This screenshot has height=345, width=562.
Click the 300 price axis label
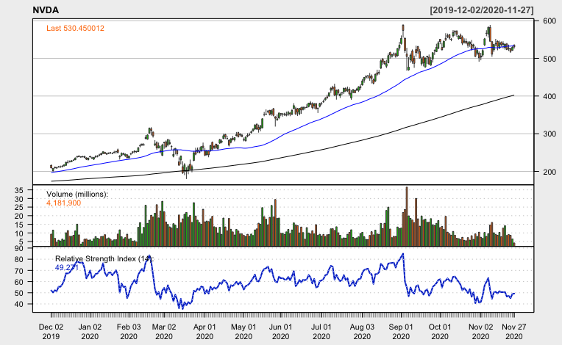coord(549,134)
